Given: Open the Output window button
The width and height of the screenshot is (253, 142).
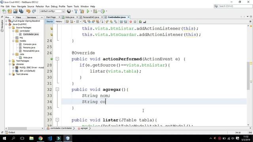Looking at the screenshot, I should click(x=10, y=133).
